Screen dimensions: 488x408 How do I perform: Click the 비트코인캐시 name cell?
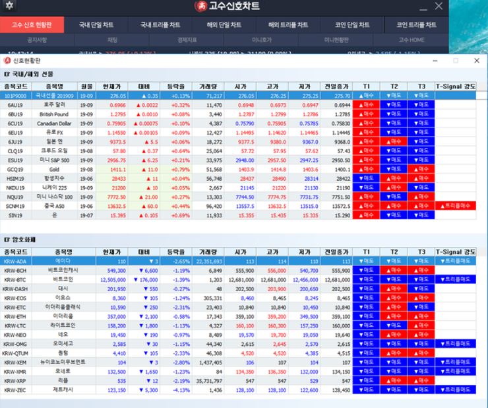[x=63, y=271]
